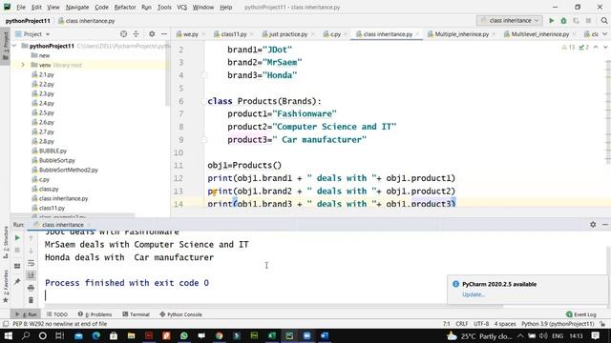Image resolution: width=611 pixels, height=343 pixels.
Task: Collapse the pythonProject11 root node
Action: pyautogui.click(x=15, y=46)
